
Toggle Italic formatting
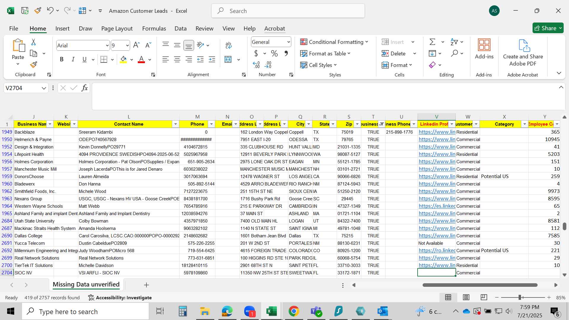[x=73, y=59]
